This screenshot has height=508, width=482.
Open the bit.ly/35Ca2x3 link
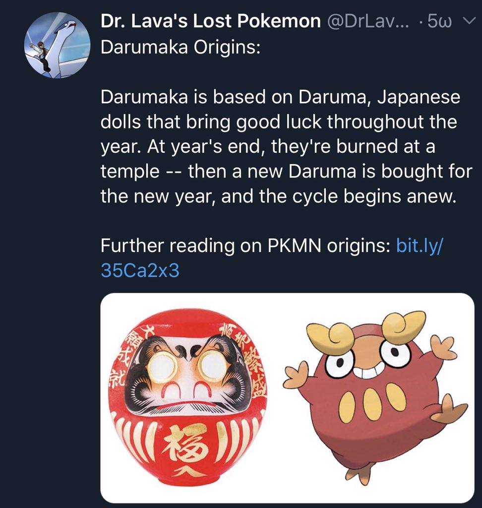point(271,258)
